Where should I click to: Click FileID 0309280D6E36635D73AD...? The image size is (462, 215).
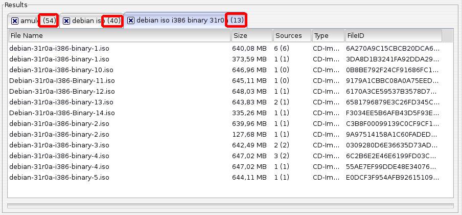393,145
